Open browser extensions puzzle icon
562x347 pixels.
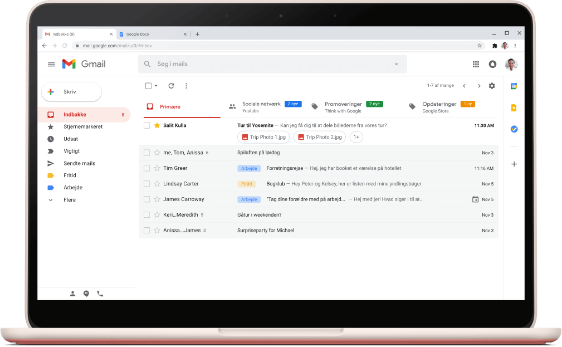tap(495, 46)
